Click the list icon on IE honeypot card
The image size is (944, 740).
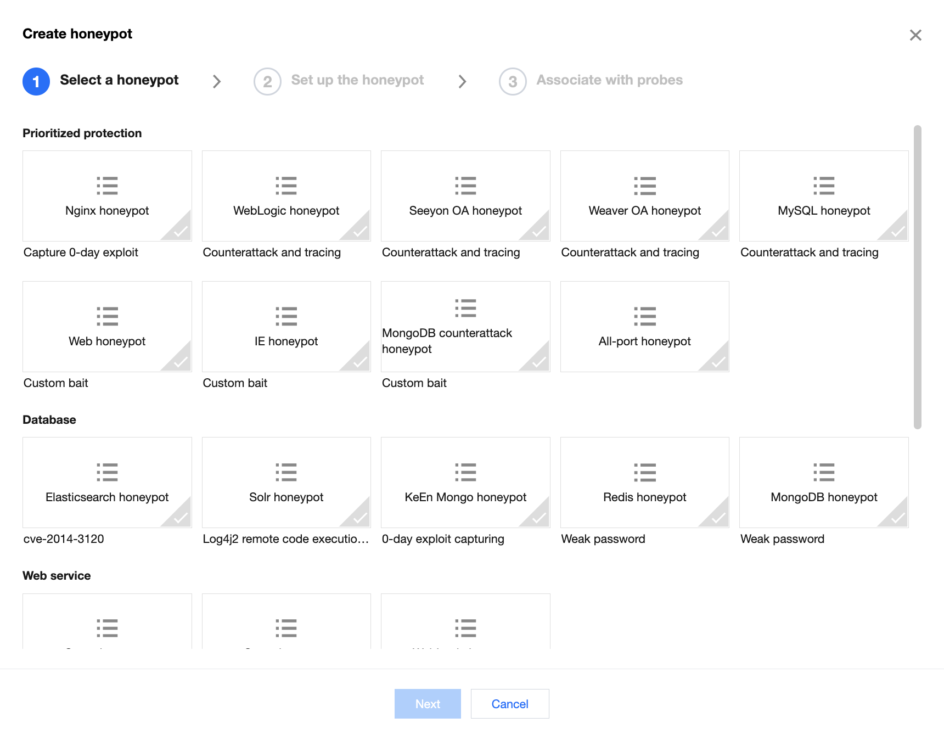pos(286,316)
